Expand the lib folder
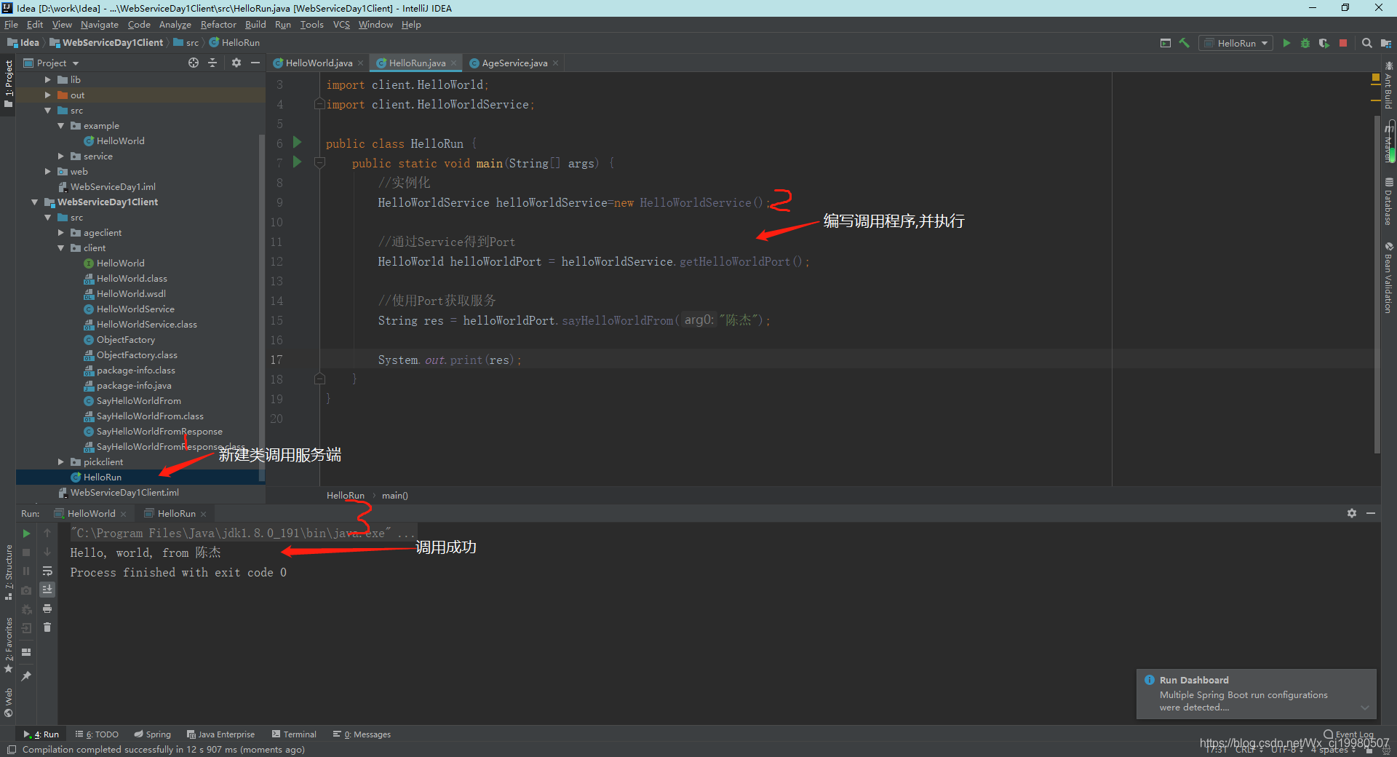This screenshot has width=1397, height=757. click(x=48, y=80)
